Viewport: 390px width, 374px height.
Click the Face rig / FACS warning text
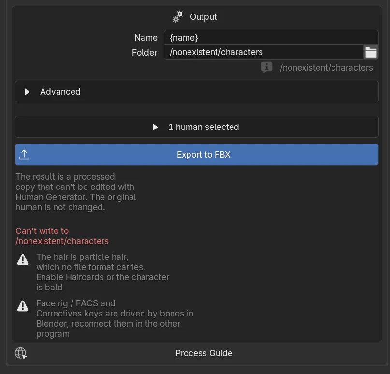[x=115, y=318]
